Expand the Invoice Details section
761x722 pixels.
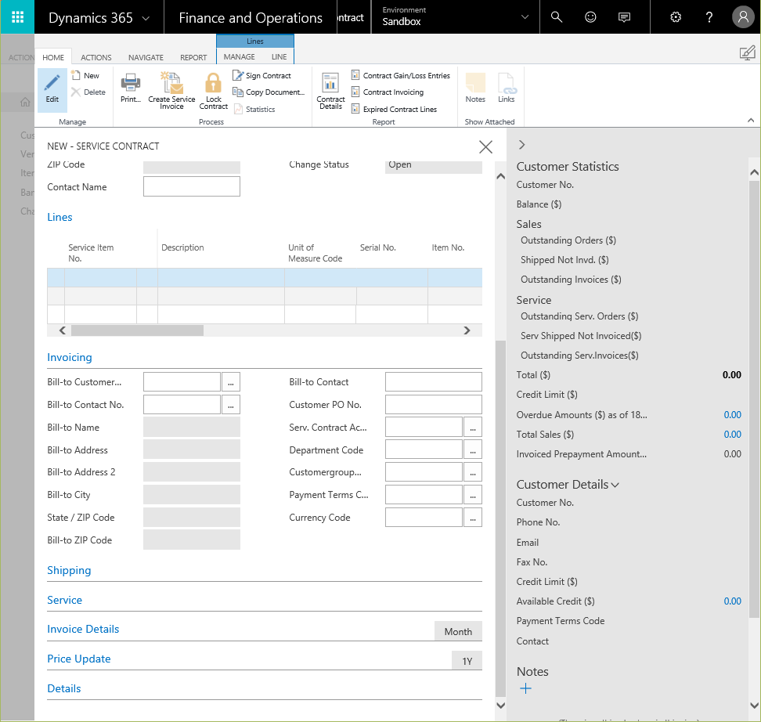pyautogui.click(x=83, y=630)
